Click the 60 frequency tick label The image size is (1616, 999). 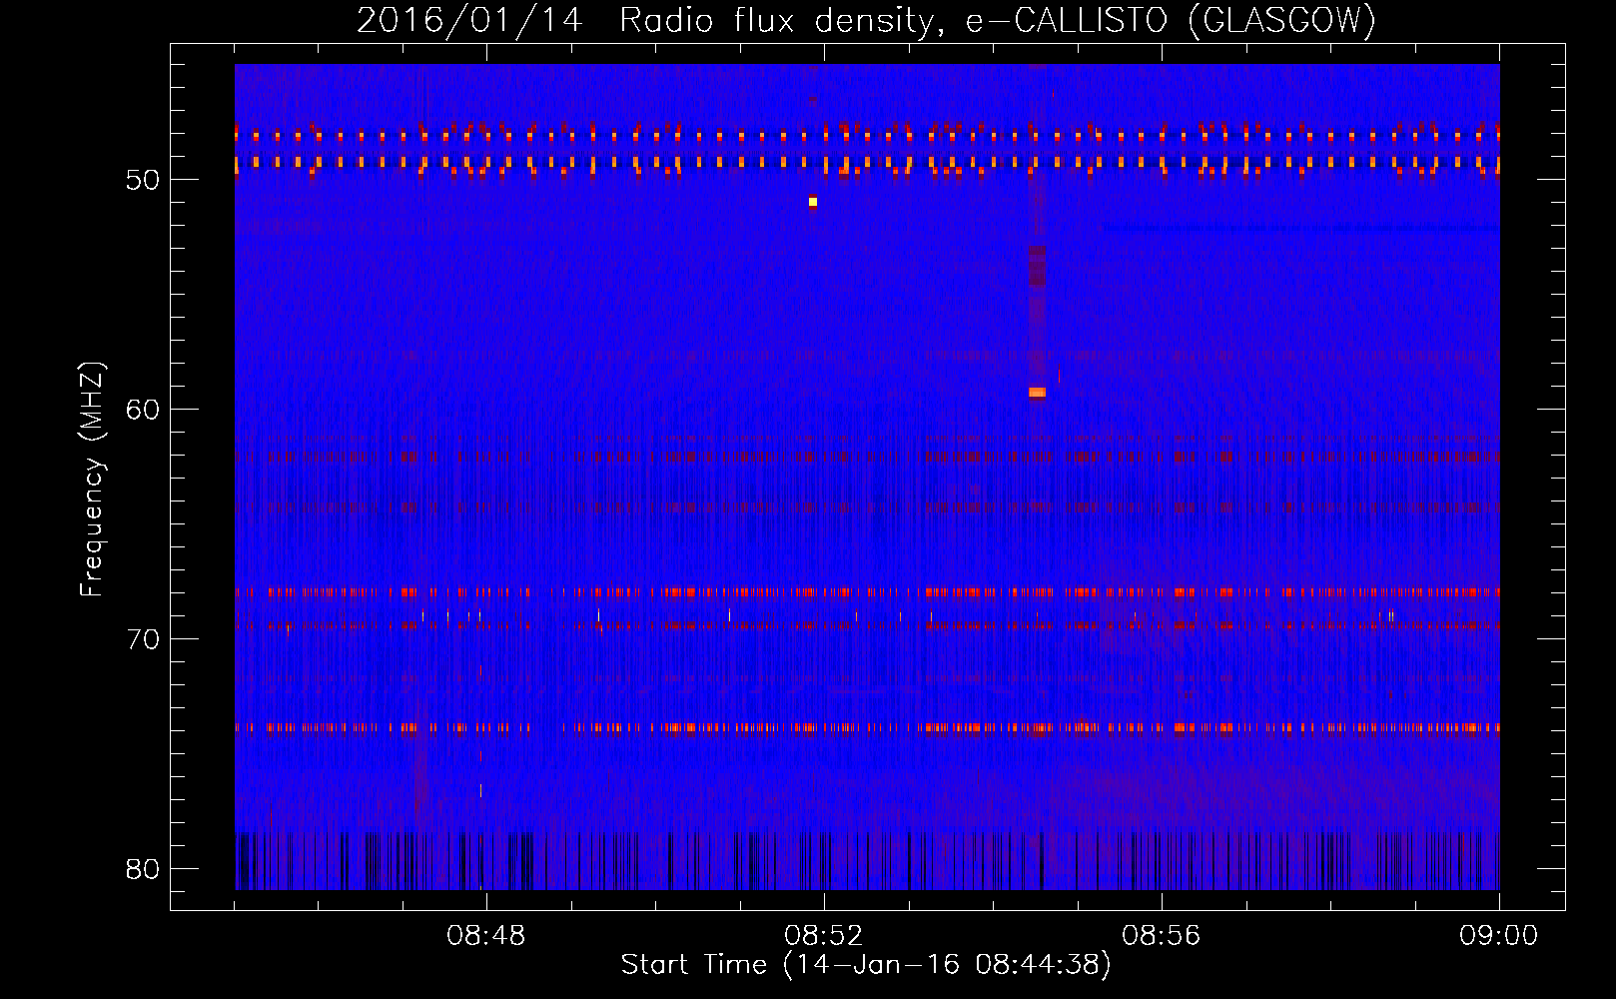pos(143,410)
